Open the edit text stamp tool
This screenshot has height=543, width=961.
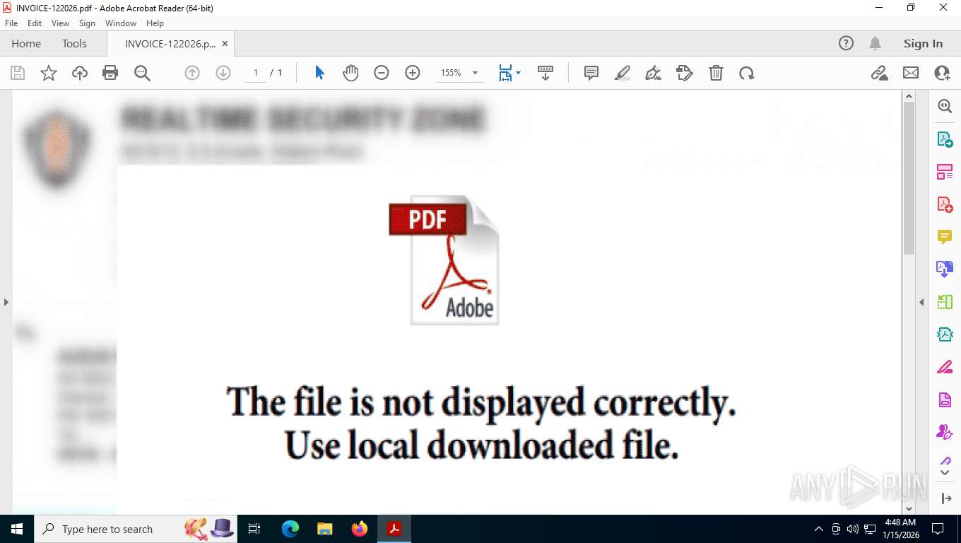tap(685, 73)
